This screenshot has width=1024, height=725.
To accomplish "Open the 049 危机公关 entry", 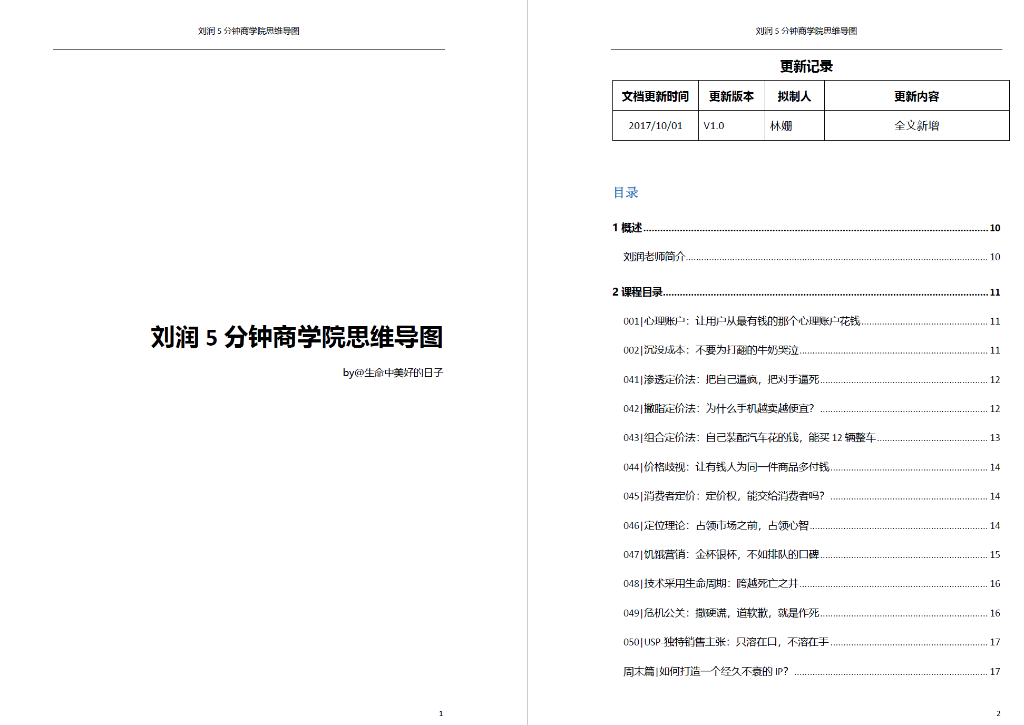I will click(720, 613).
